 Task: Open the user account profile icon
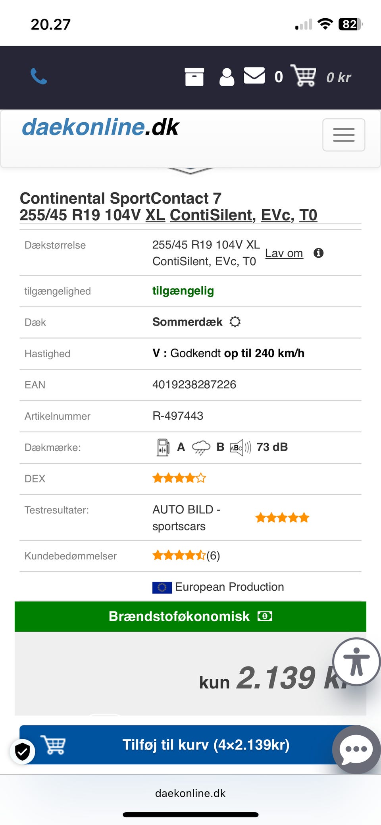pyautogui.click(x=227, y=77)
